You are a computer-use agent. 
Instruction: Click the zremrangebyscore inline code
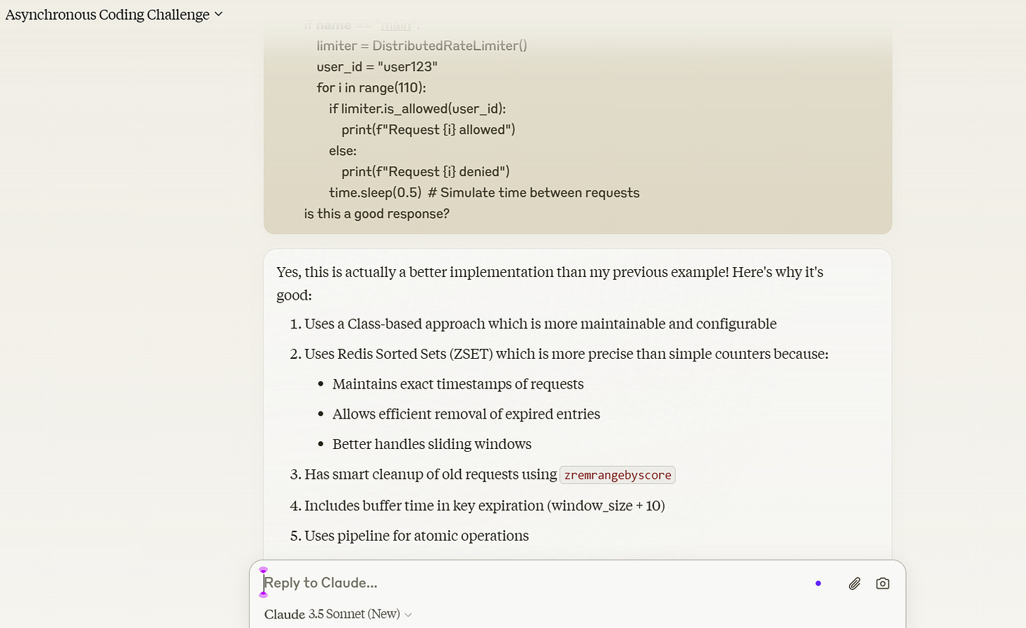[617, 475]
